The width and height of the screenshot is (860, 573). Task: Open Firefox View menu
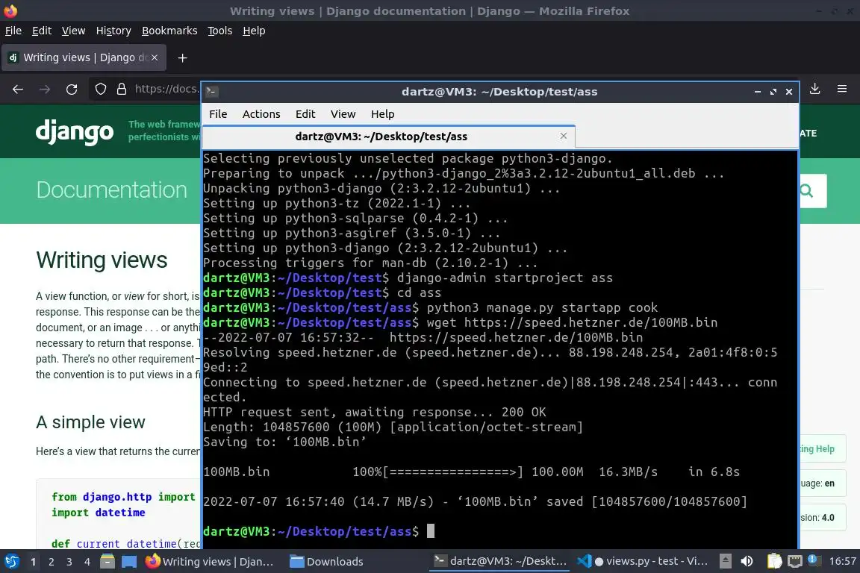tap(73, 31)
